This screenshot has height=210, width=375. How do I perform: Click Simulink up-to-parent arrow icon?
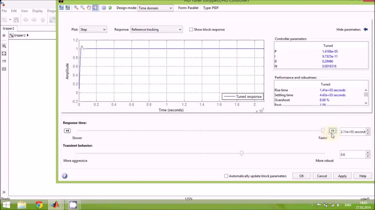coord(43,20)
